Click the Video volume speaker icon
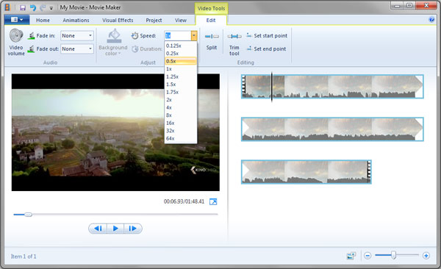The image size is (441, 269). click(16, 35)
